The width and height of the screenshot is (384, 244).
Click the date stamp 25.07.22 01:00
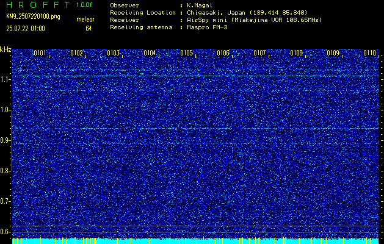click(x=26, y=29)
